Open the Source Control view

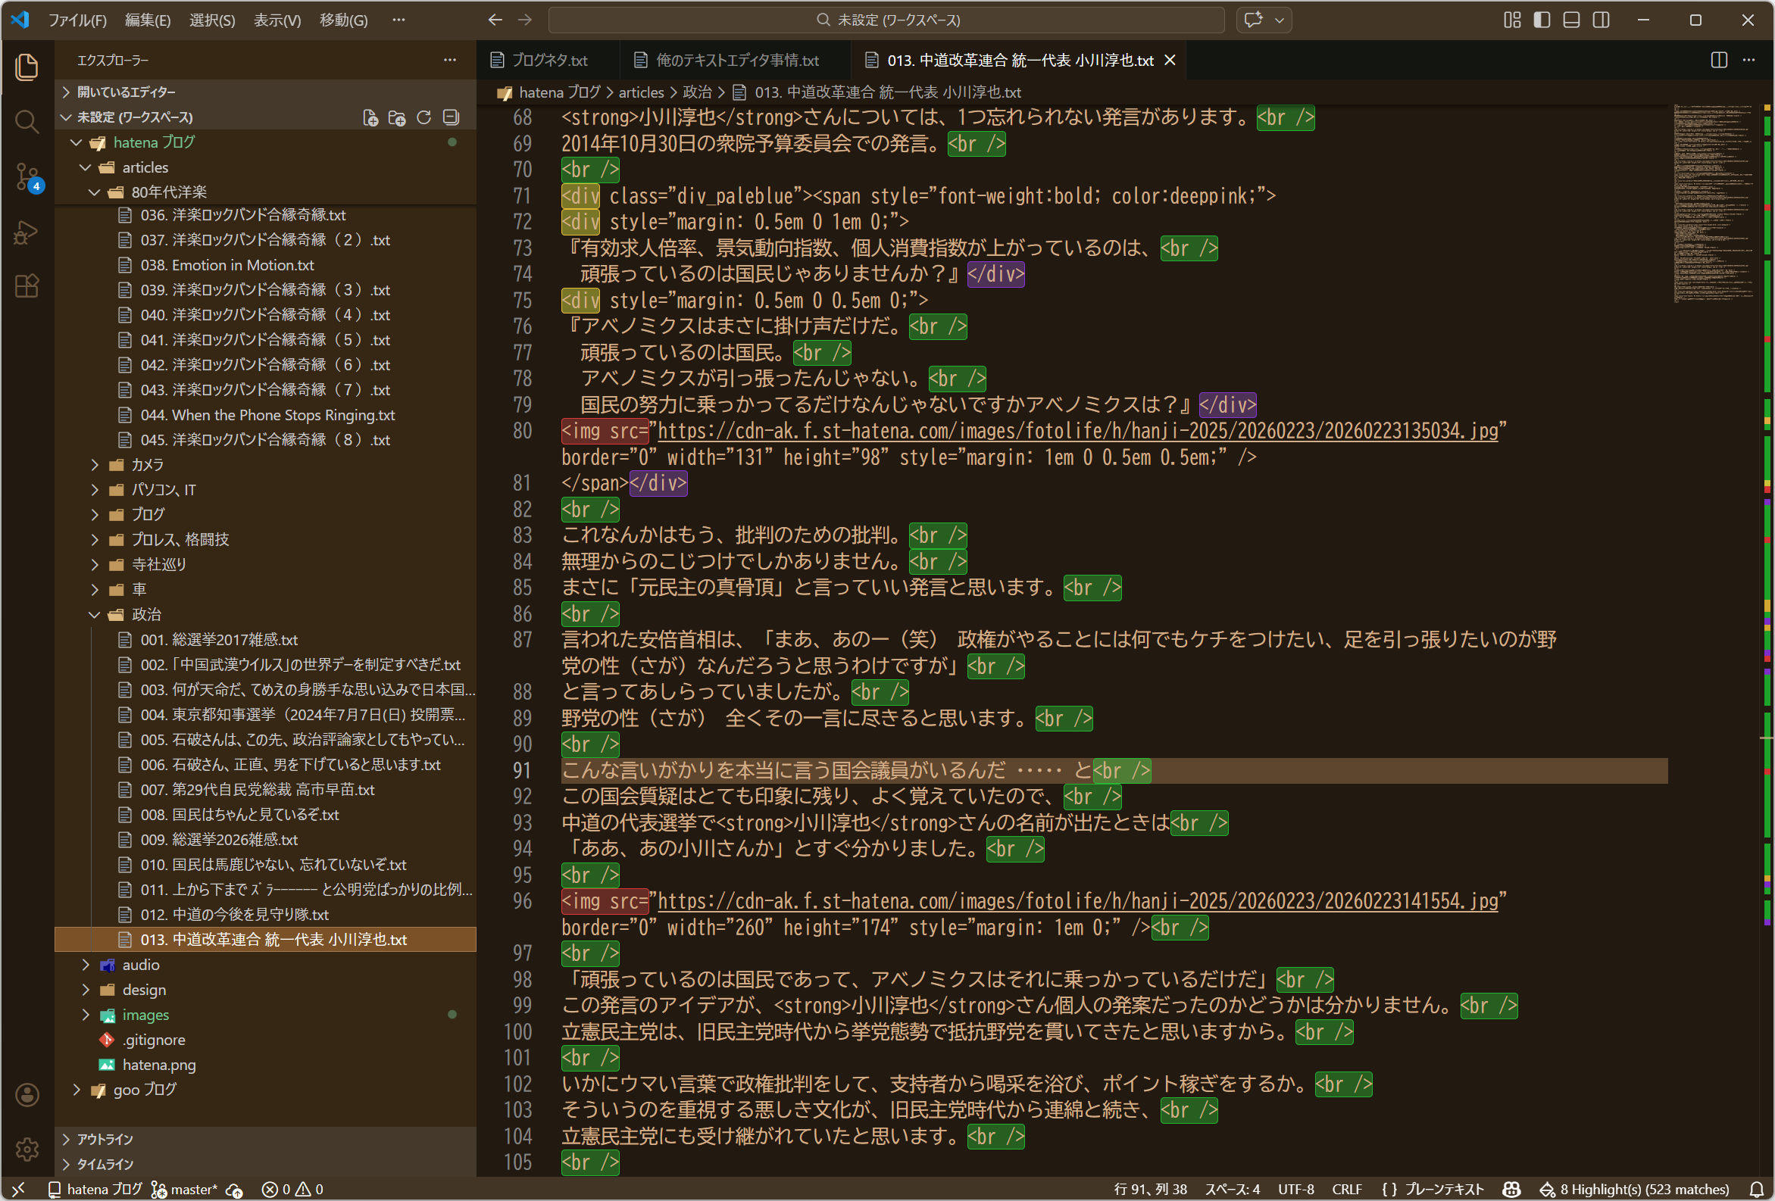27,176
